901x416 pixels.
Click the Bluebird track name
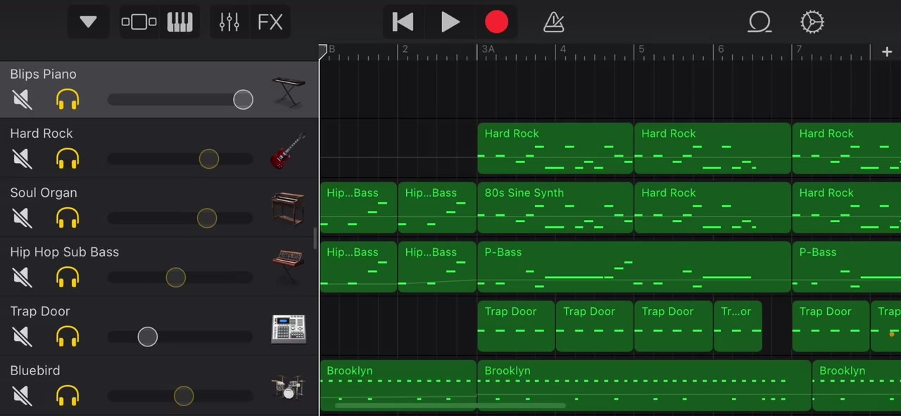click(35, 370)
